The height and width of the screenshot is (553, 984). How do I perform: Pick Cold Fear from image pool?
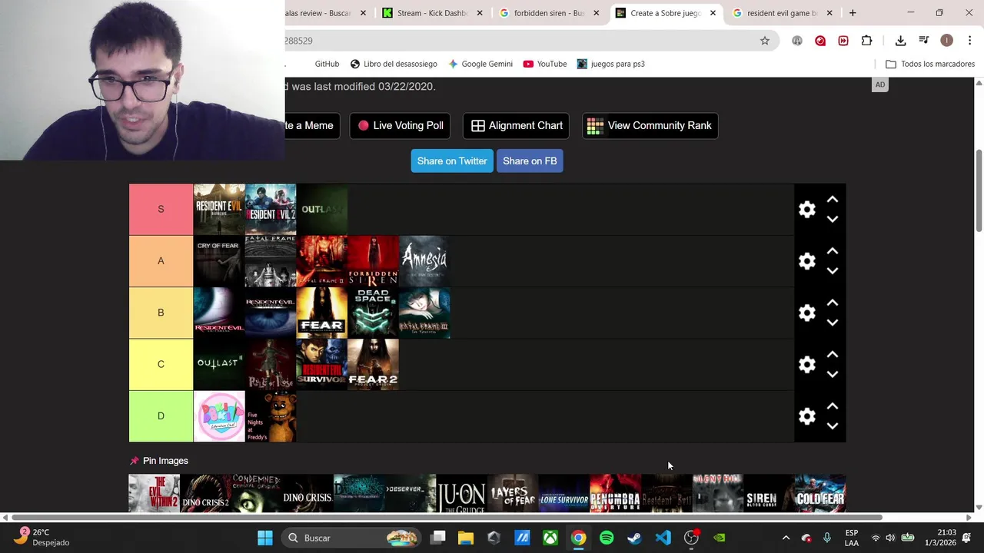coord(820,493)
